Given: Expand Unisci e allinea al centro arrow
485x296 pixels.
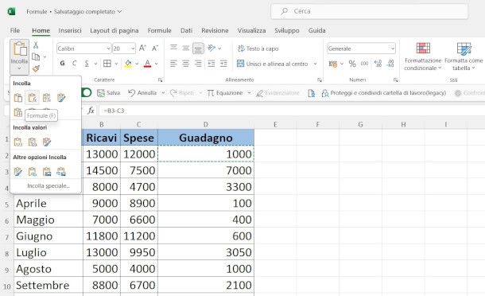Looking at the screenshot, I should (315, 64).
